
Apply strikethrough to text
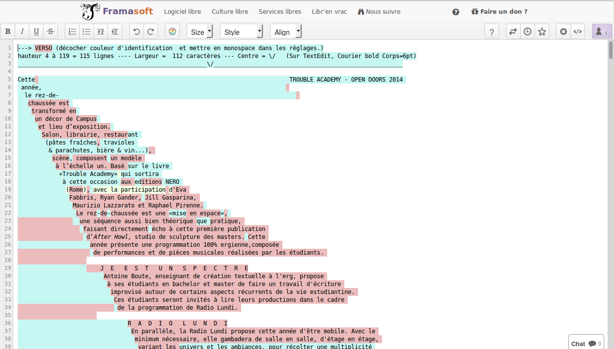(x=51, y=31)
